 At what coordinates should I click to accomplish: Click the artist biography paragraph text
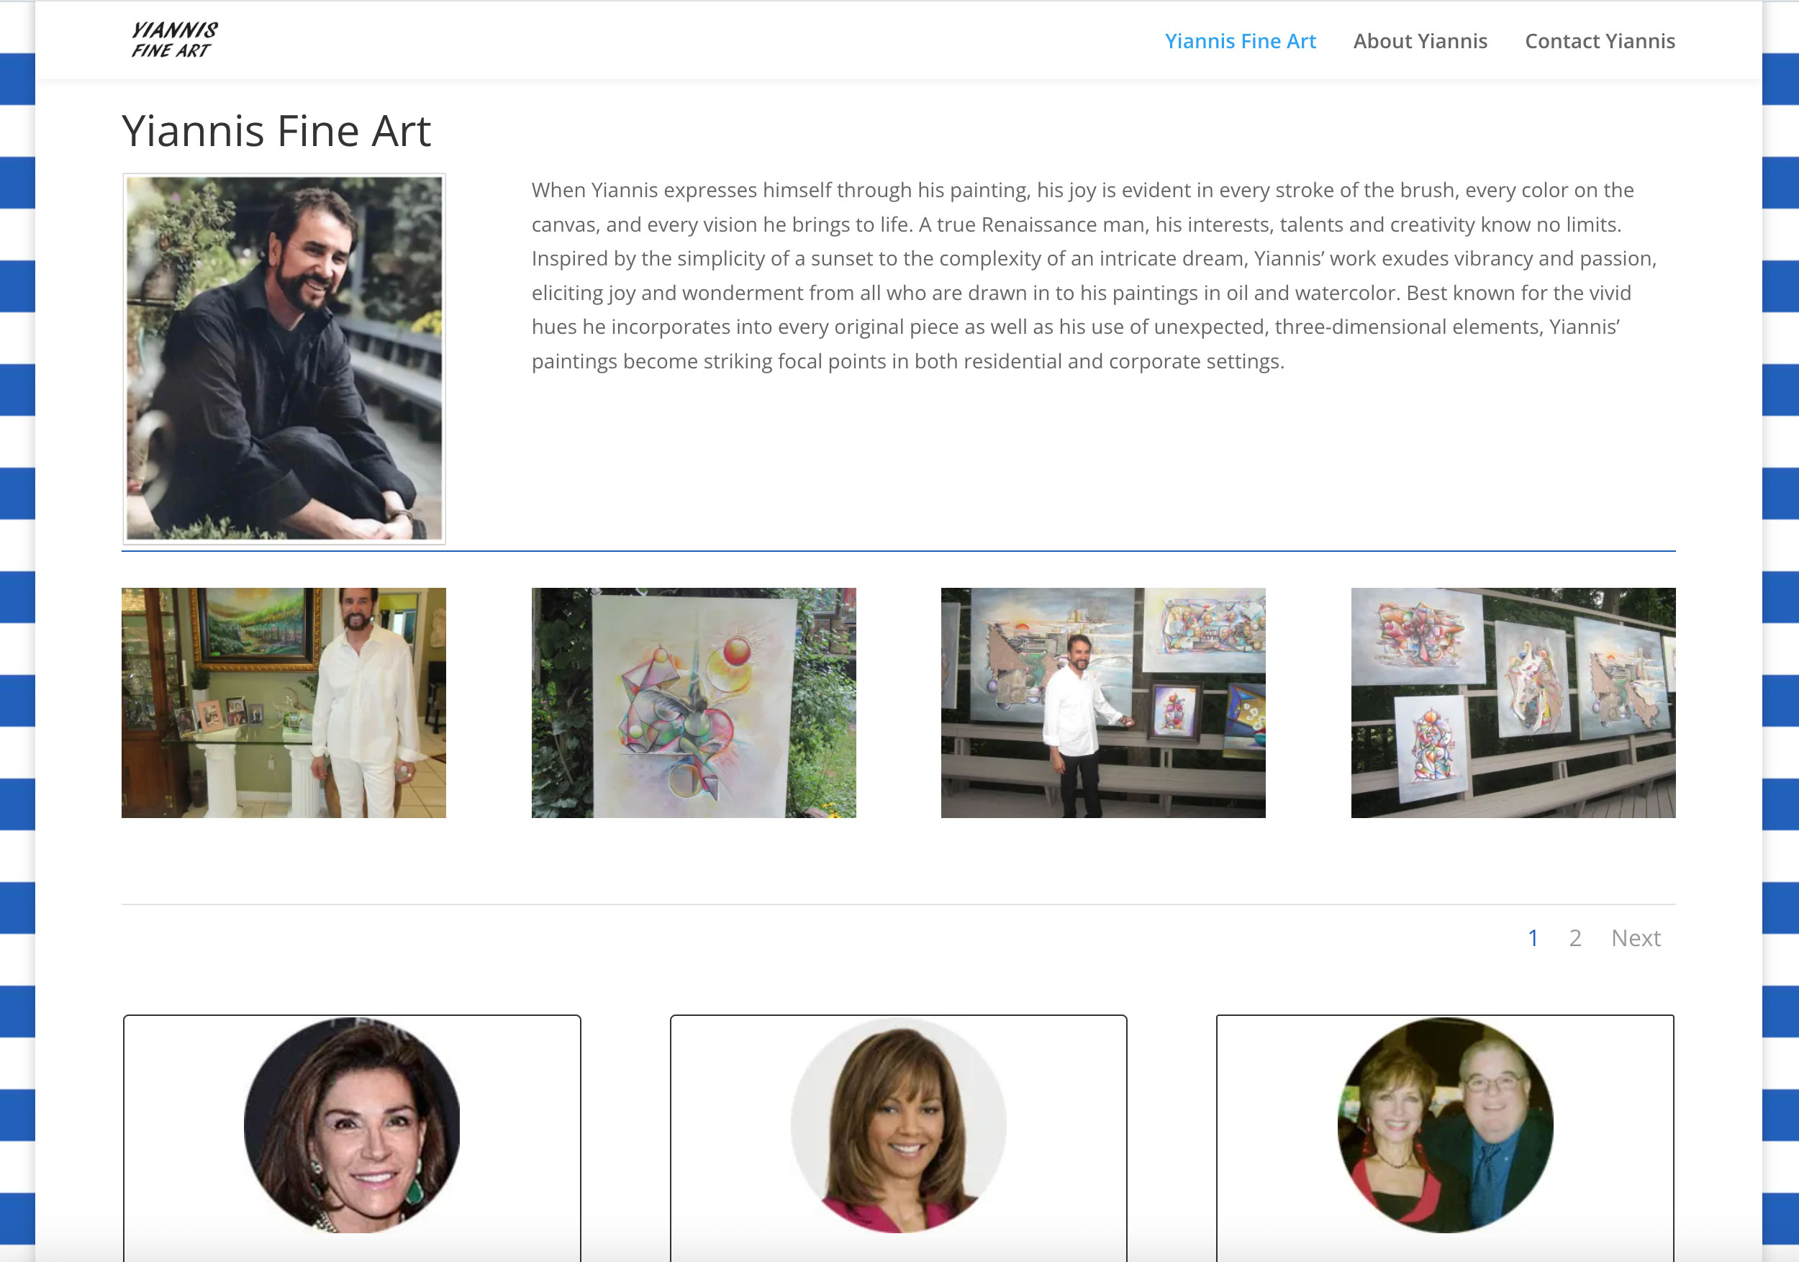1095,276
